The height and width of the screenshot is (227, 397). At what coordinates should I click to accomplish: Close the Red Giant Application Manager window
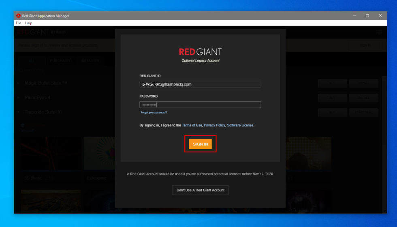[x=380, y=16]
